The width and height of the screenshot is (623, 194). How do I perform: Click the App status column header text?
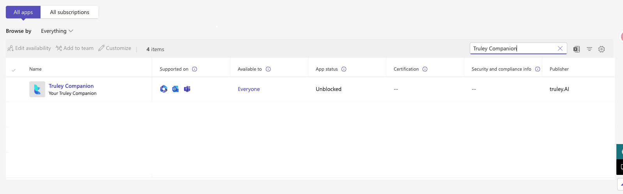(327, 69)
